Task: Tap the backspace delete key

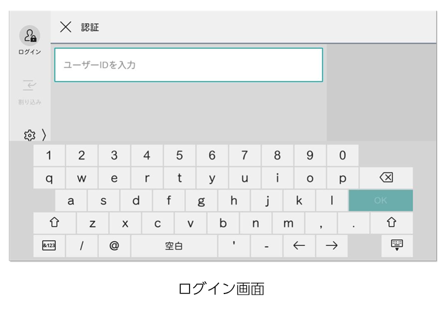Action: [x=386, y=178]
